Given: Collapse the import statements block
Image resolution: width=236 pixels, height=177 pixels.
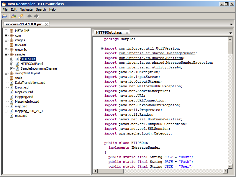Looking at the screenshot, I should 102,49.
